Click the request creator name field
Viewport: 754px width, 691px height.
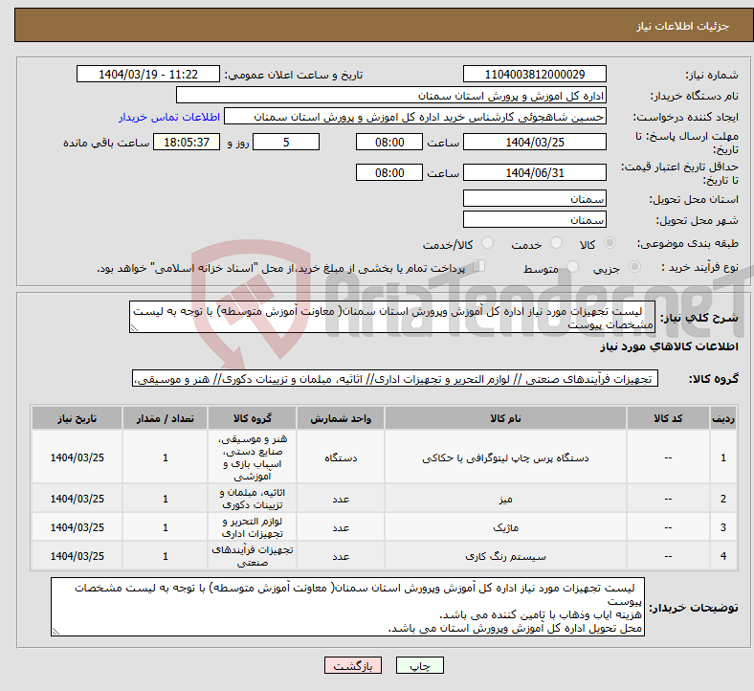pyautogui.click(x=415, y=117)
